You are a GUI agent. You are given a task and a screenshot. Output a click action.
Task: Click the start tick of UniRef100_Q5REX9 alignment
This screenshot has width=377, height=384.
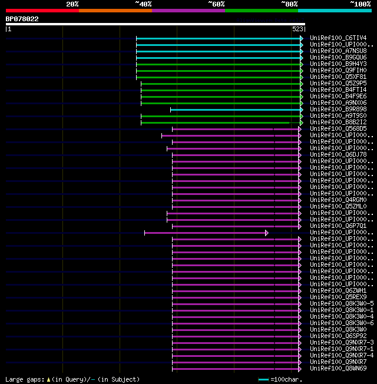(x=173, y=298)
